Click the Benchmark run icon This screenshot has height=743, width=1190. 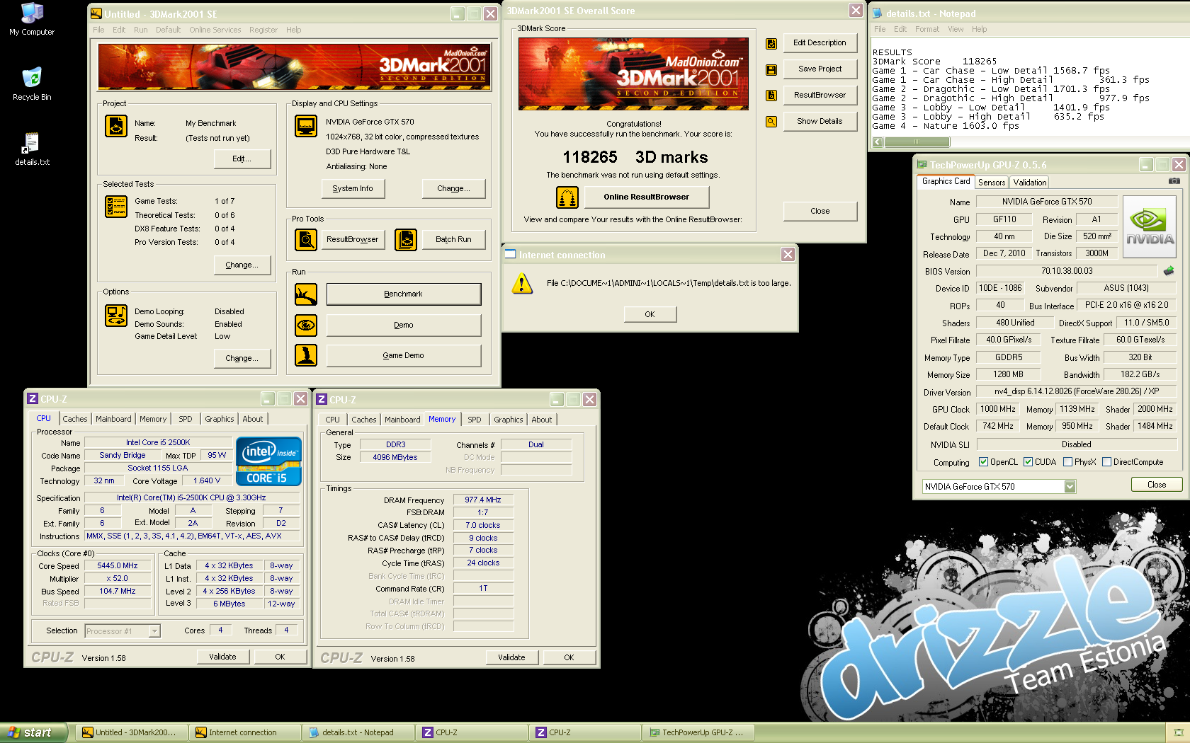click(306, 294)
